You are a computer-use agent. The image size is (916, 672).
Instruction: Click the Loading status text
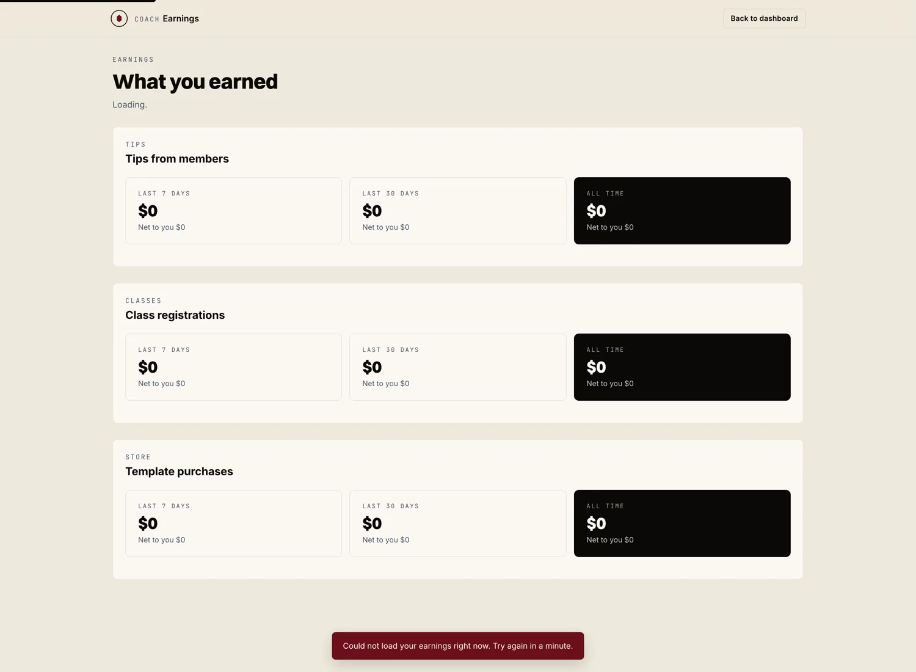click(x=129, y=104)
